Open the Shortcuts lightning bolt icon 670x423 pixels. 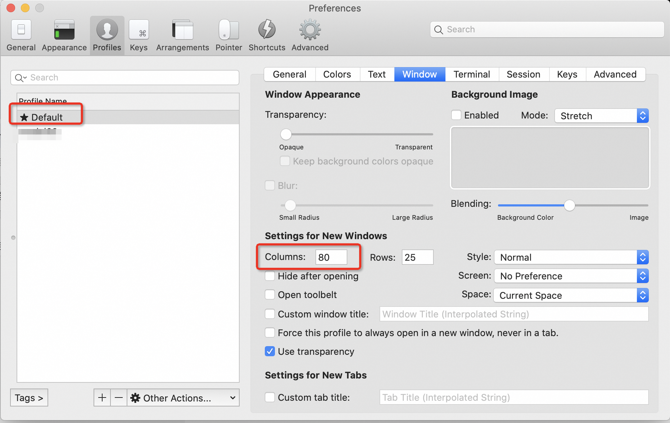pyautogui.click(x=267, y=29)
